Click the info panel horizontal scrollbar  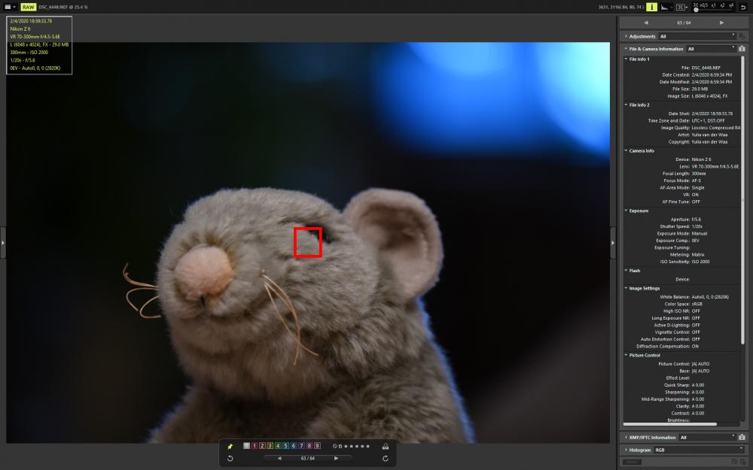[x=670, y=424]
